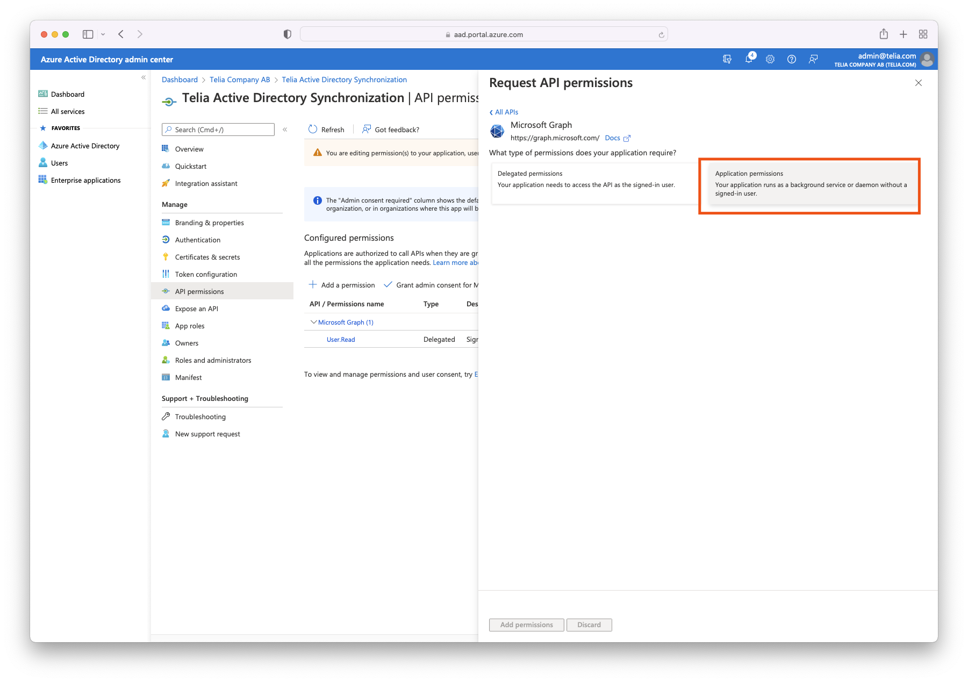Click the Roles and administrators icon

(x=166, y=360)
